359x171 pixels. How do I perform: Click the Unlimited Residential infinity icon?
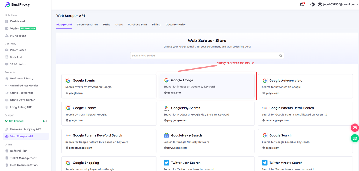point(7,86)
